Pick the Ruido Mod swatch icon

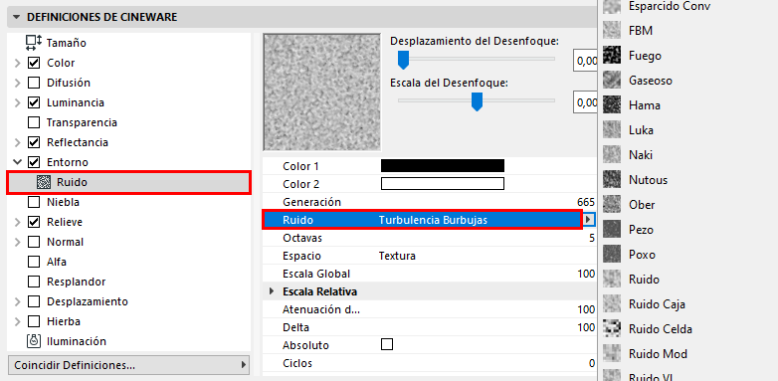612,353
